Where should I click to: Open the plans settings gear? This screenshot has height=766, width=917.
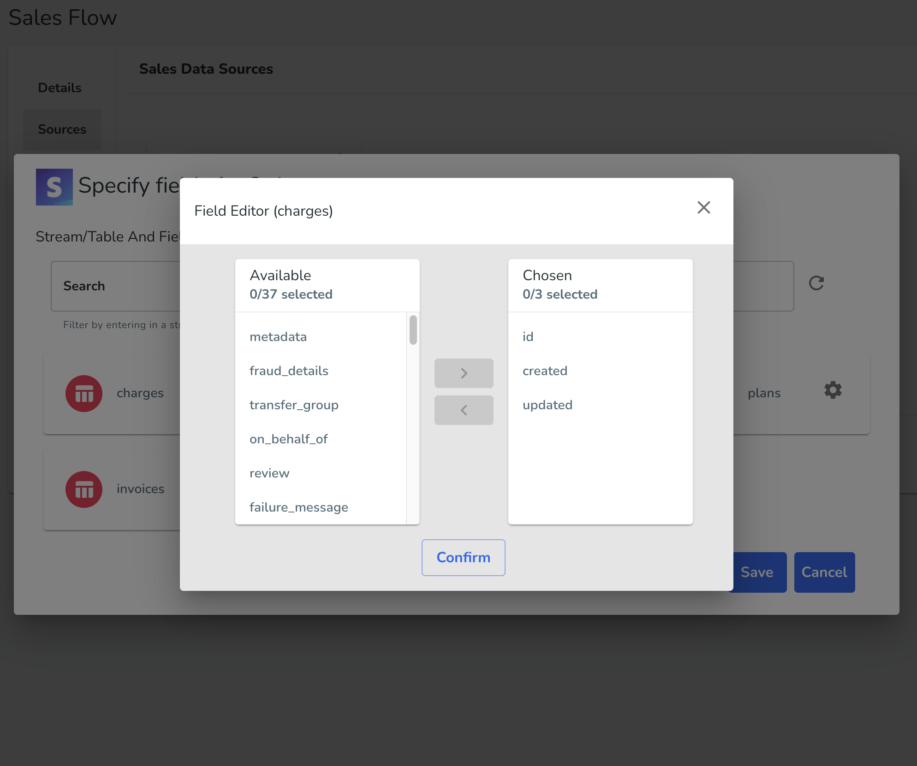tap(833, 390)
